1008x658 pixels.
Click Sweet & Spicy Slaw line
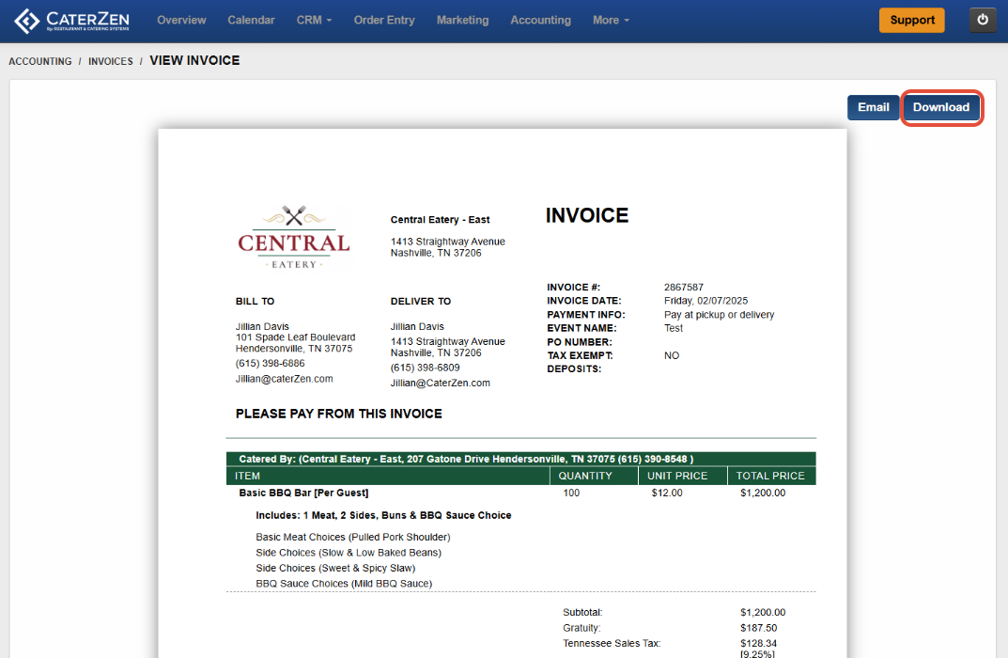pyautogui.click(x=335, y=568)
